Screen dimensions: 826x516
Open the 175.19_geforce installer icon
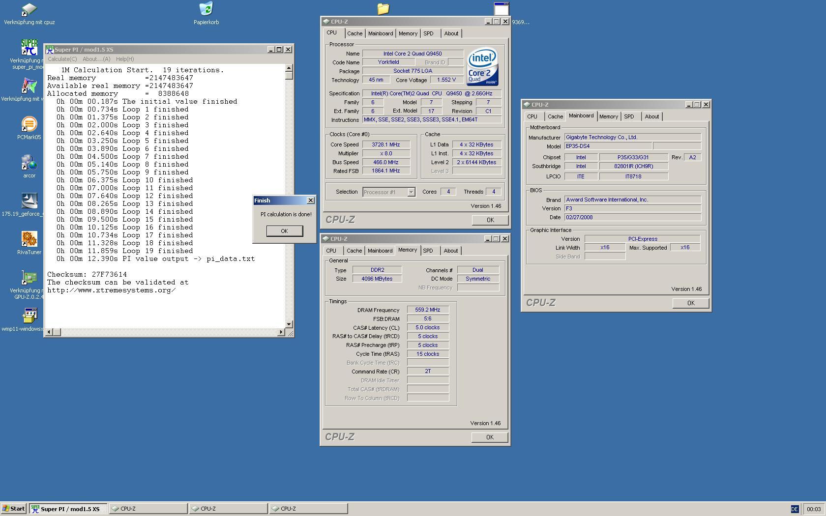tap(29, 201)
